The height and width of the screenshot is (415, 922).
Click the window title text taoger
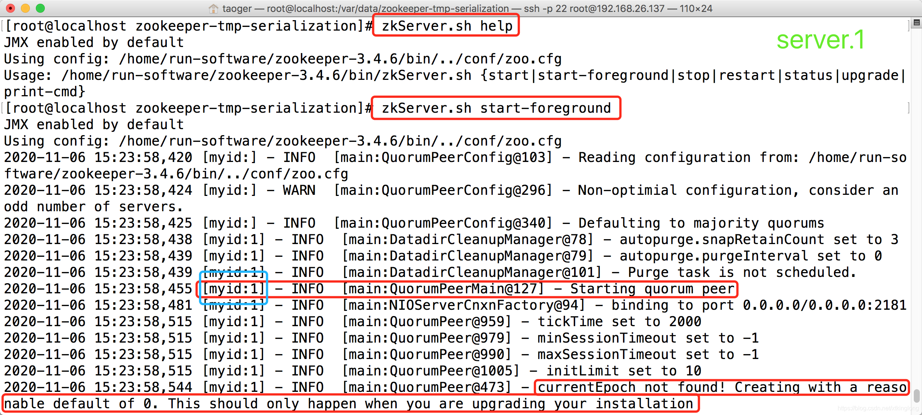coord(237,8)
